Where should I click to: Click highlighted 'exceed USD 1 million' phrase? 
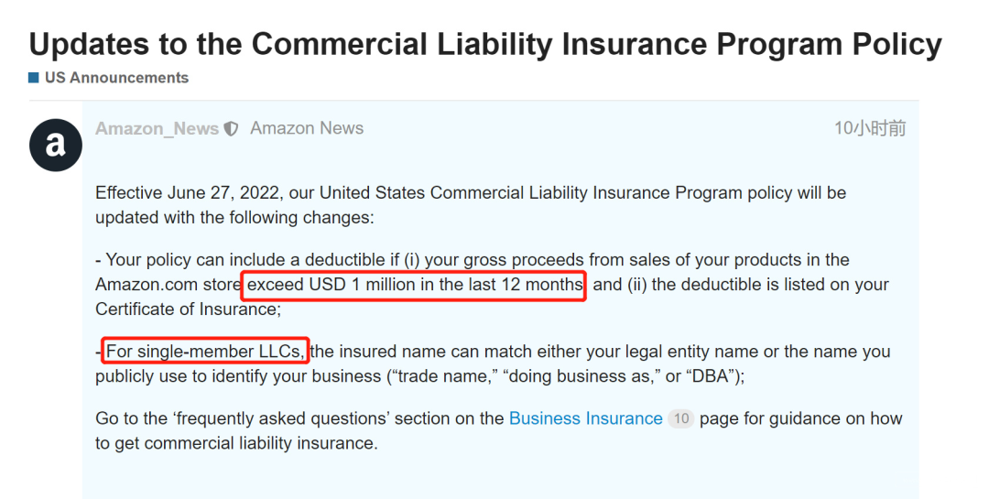[415, 285]
